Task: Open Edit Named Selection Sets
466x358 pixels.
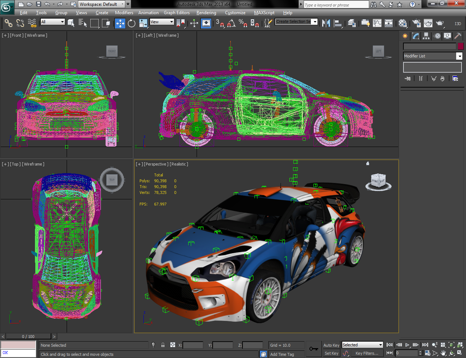Action: click(268, 23)
